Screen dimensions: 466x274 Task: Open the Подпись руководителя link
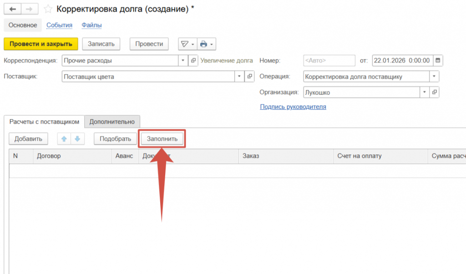(293, 107)
